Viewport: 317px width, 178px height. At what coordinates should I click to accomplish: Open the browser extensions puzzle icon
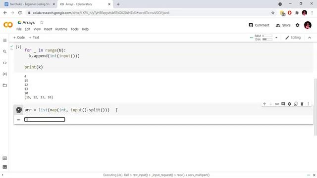click(x=297, y=13)
